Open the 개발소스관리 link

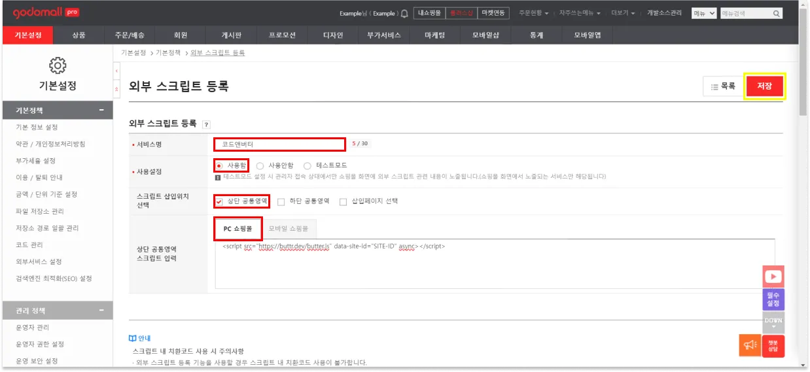tap(664, 13)
